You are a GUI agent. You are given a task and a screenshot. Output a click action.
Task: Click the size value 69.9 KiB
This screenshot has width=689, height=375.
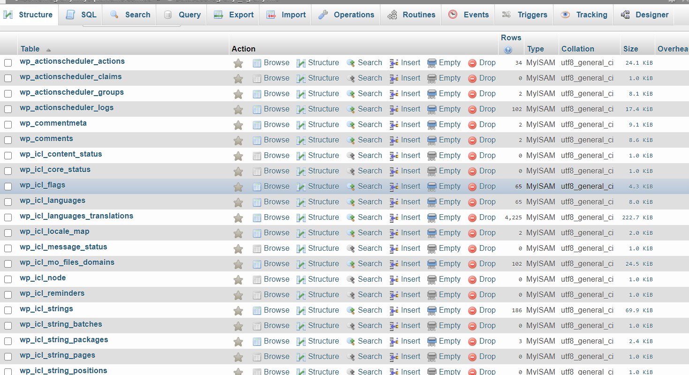(639, 310)
